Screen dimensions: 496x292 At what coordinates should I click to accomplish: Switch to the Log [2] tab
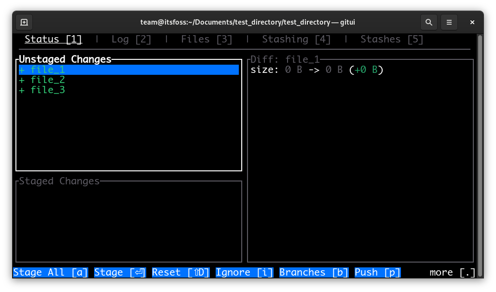click(131, 39)
